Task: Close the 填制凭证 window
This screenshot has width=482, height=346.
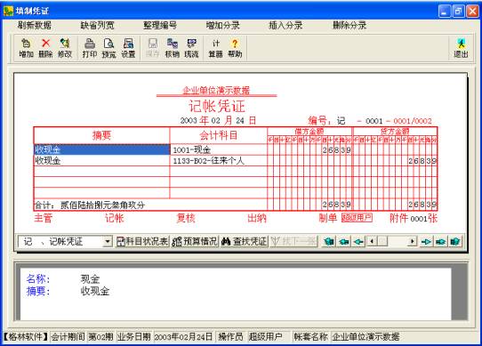Action: (472, 12)
